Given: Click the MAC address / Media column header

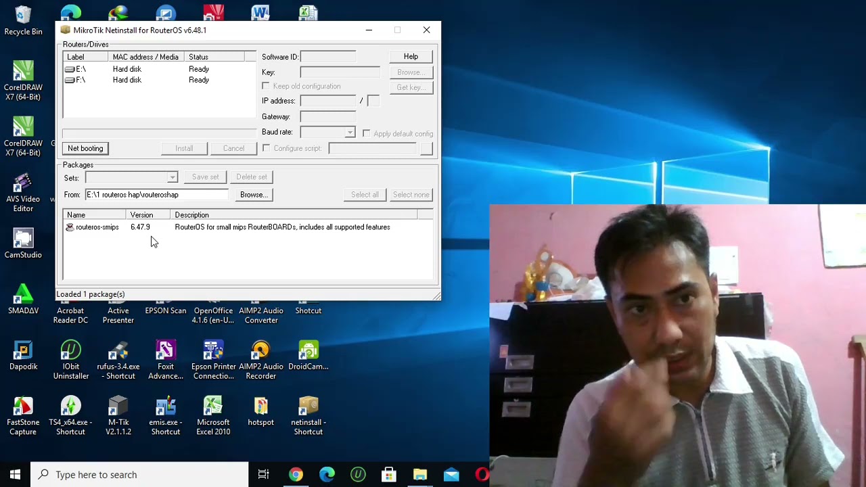Looking at the screenshot, I should click(146, 57).
